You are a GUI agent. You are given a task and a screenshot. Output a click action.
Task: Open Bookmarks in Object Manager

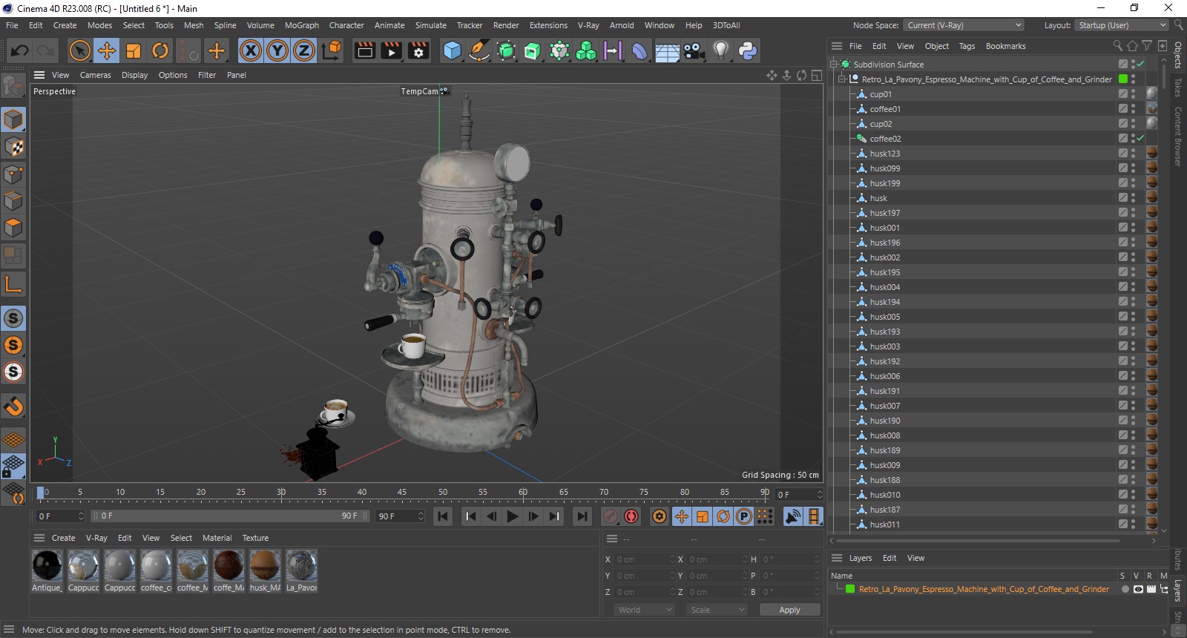click(x=1005, y=46)
